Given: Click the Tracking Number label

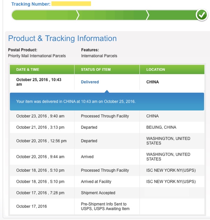Looking at the screenshot, I should click(x=31, y=4).
